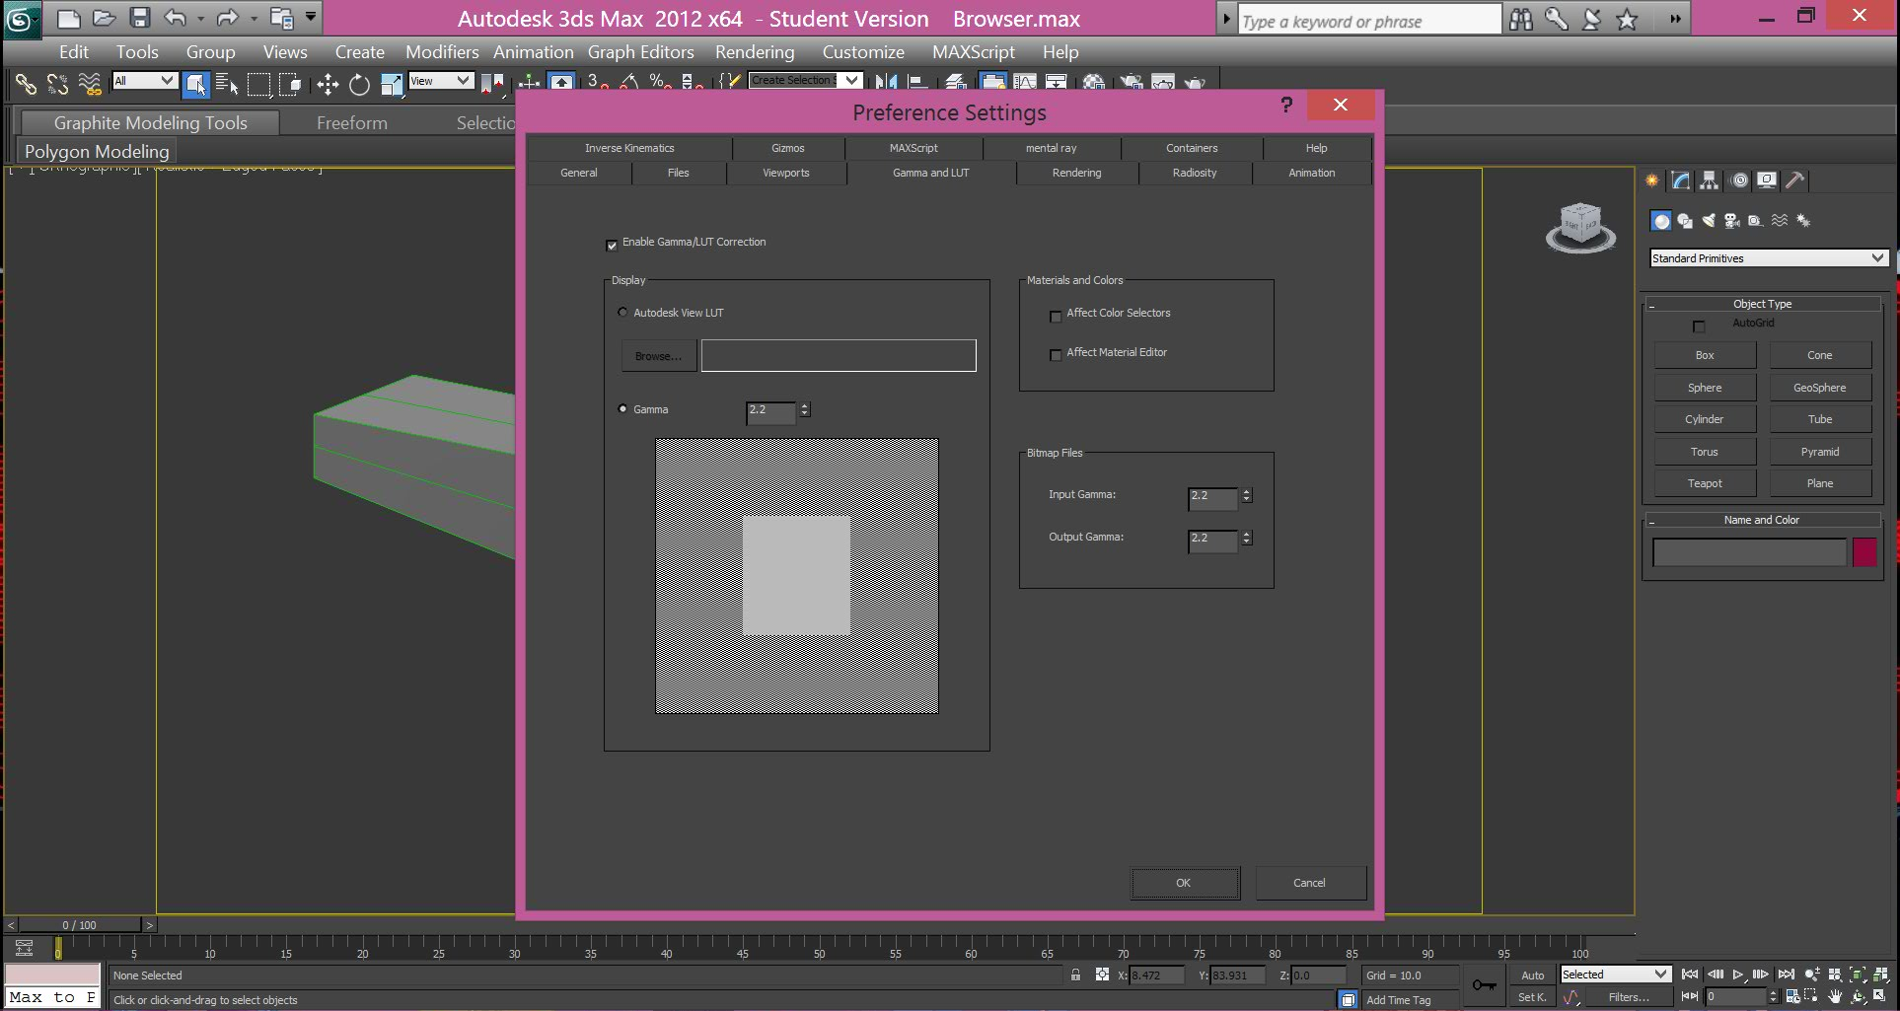Open the Customize menu
The width and height of the screenshot is (1900, 1011).
(x=863, y=52)
